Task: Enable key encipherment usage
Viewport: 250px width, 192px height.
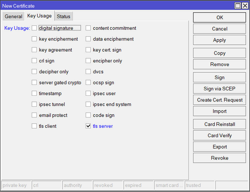Action: 34,39
